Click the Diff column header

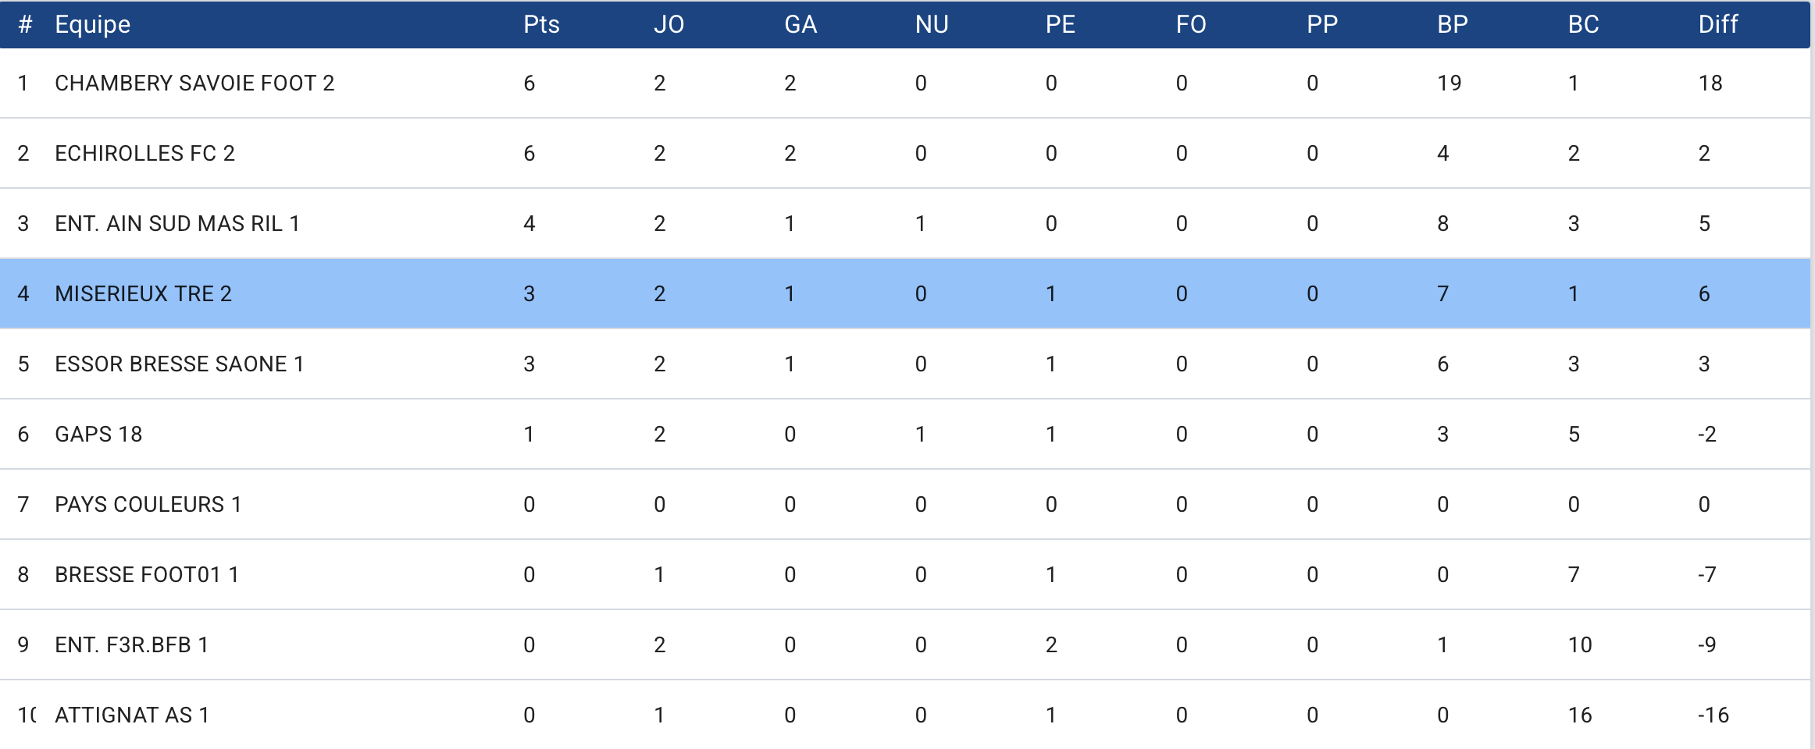coord(1717,24)
